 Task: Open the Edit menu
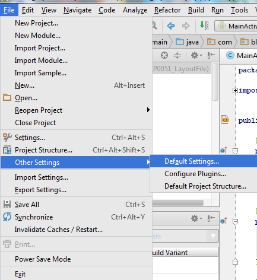[28, 10]
